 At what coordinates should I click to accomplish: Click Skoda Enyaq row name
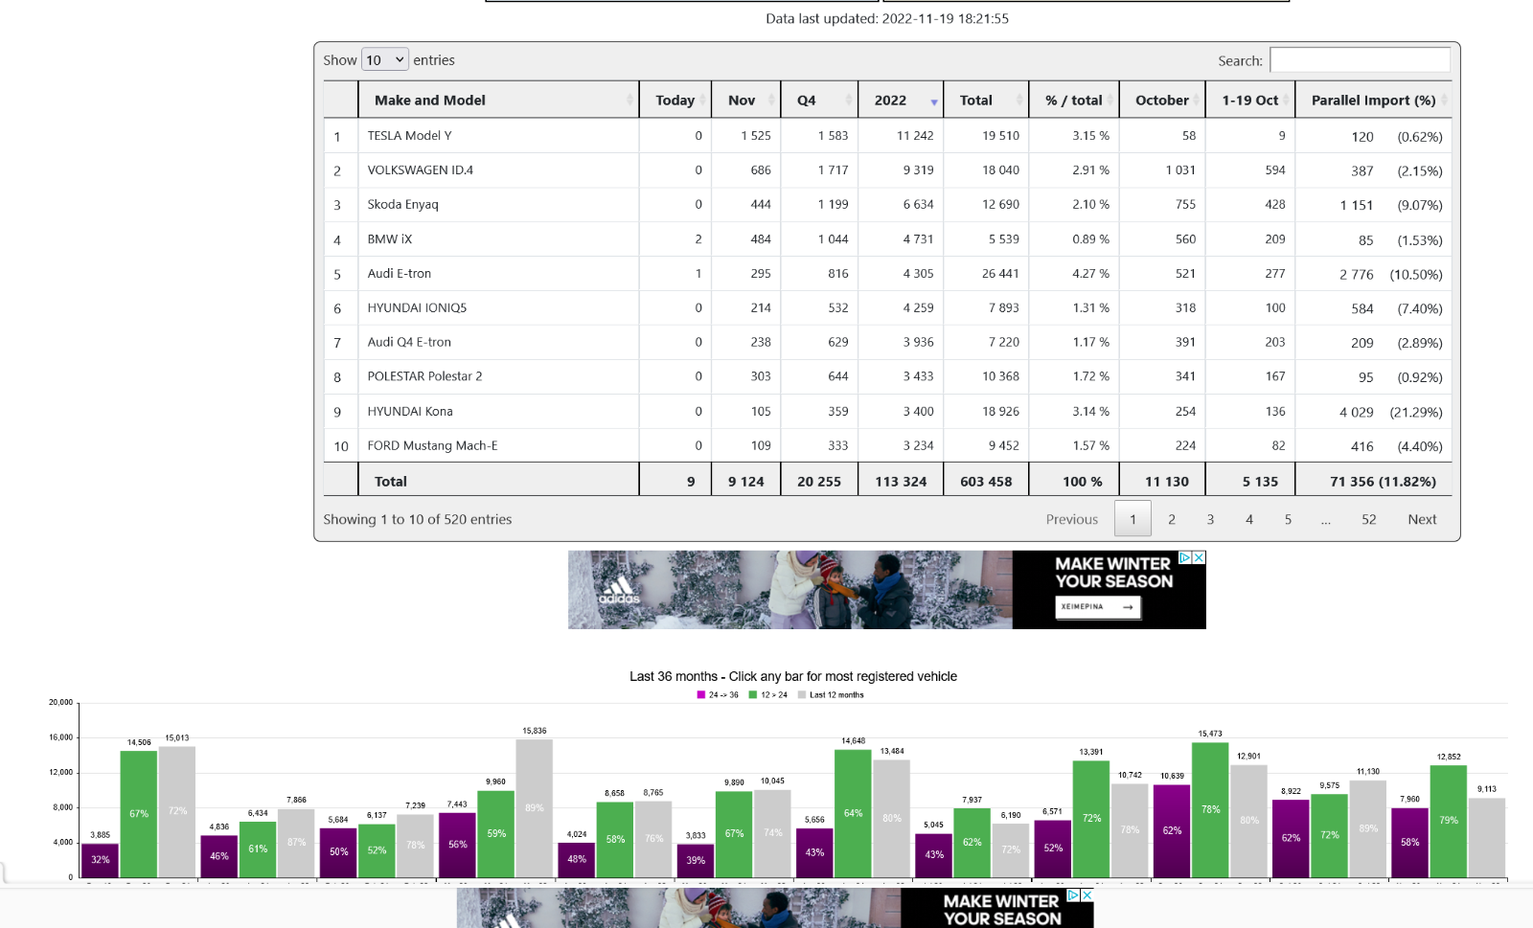click(x=402, y=204)
